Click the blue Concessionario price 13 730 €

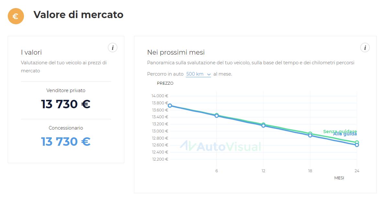[x=66, y=142]
